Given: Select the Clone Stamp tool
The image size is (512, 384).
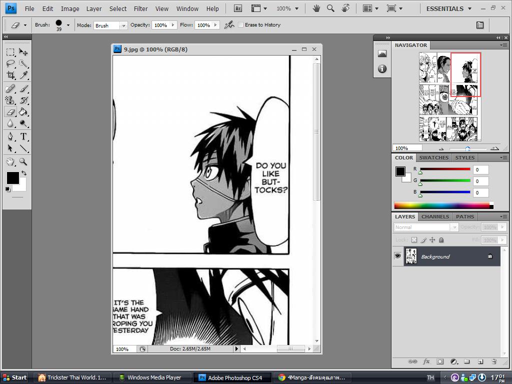Looking at the screenshot, I should [10, 100].
